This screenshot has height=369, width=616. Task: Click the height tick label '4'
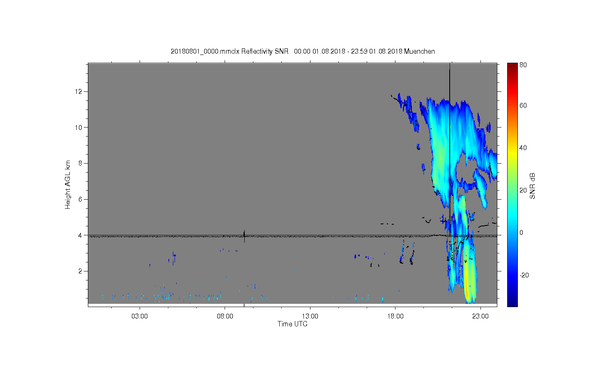(x=81, y=235)
